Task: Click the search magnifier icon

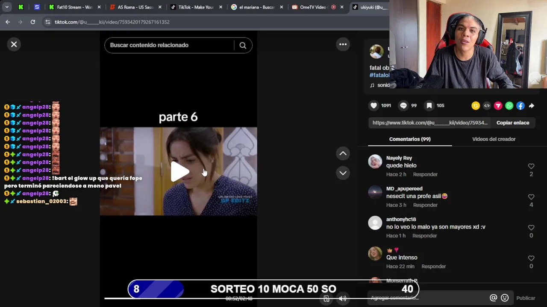Action: tap(243, 45)
